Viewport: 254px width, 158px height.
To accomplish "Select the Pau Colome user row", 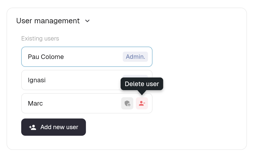I will (87, 57).
